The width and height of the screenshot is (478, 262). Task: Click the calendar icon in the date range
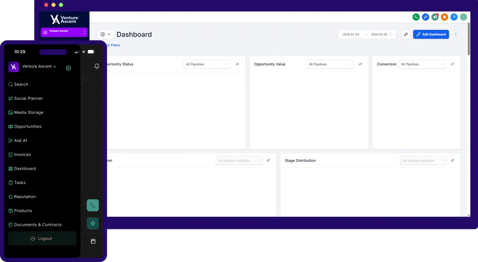(x=391, y=35)
